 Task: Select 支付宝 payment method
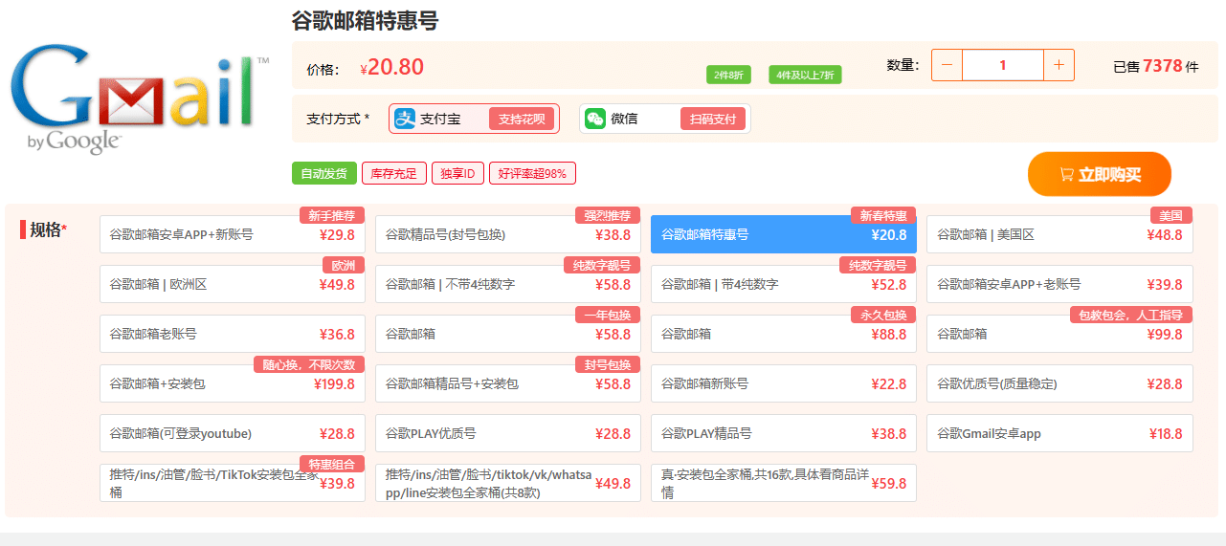(474, 119)
